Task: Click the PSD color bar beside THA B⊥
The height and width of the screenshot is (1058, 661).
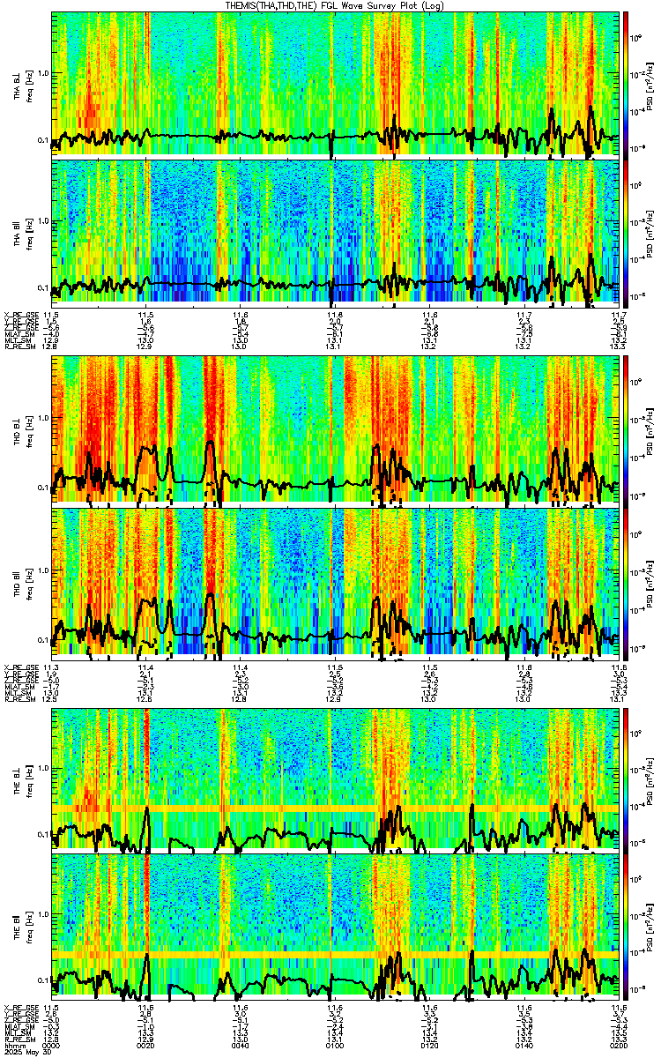Action: (625, 84)
